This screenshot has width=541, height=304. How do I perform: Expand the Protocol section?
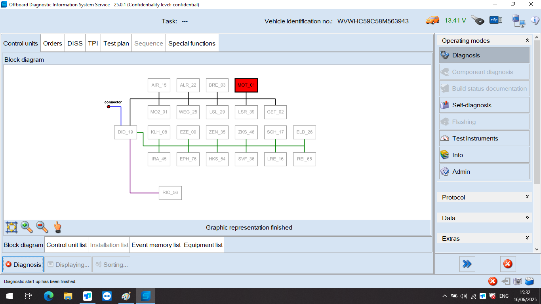click(x=484, y=197)
